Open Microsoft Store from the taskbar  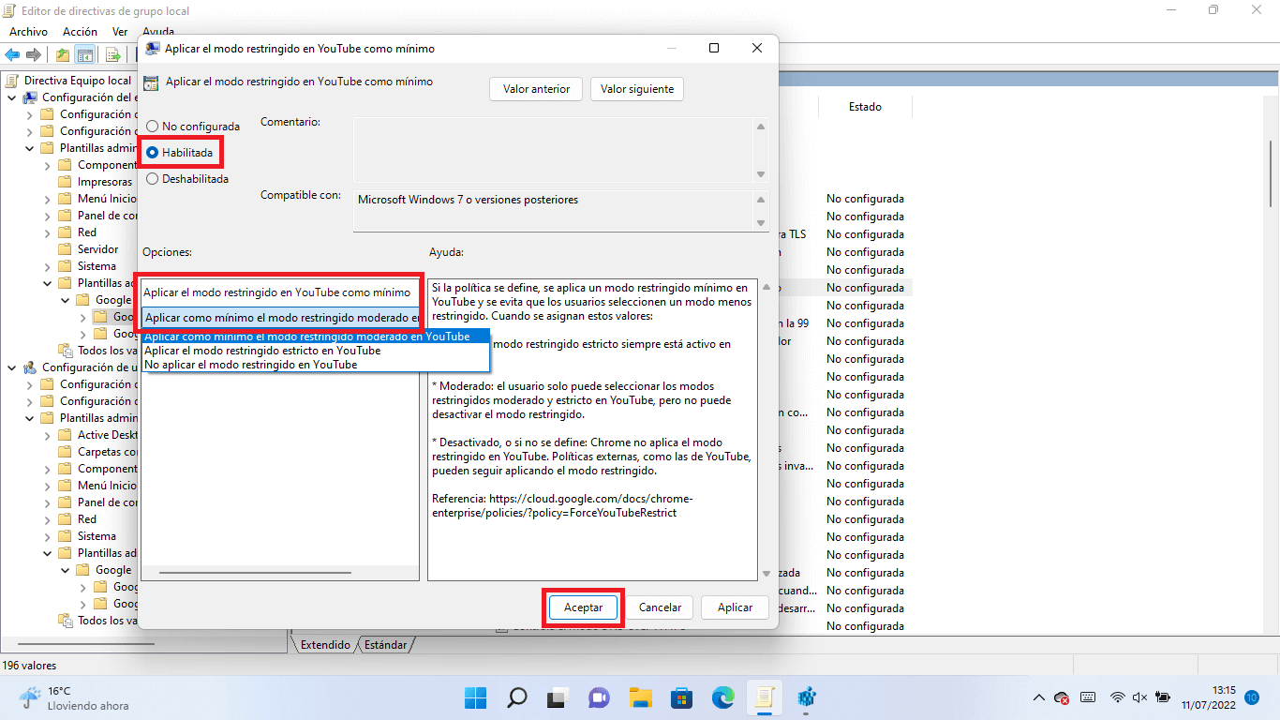pyautogui.click(x=681, y=697)
